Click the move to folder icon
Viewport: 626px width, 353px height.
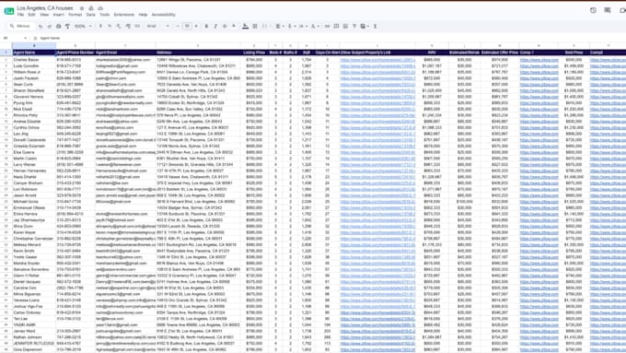(x=91, y=8)
